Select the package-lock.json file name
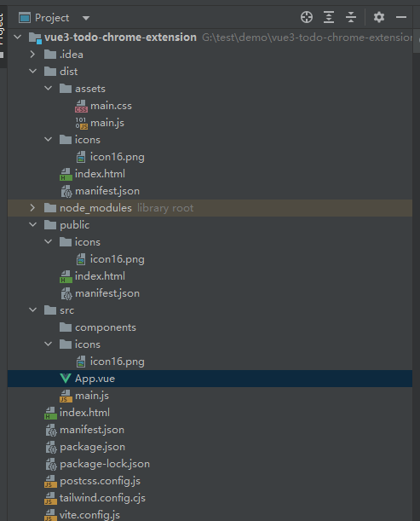 click(105, 464)
